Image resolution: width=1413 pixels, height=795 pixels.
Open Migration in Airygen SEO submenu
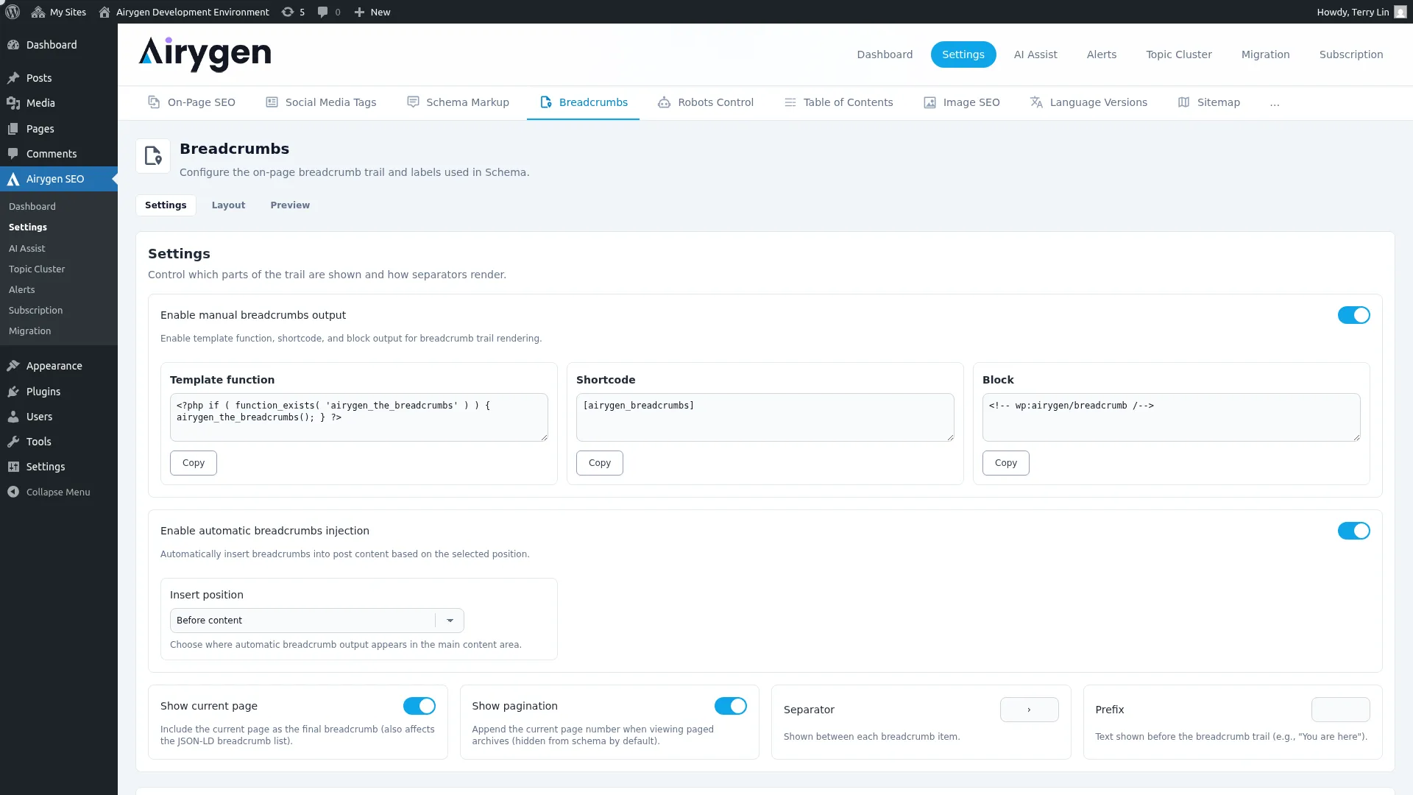click(30, 331)
